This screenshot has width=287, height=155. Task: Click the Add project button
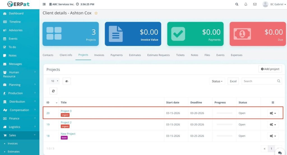pyautogui.click(x=270, y=69)
